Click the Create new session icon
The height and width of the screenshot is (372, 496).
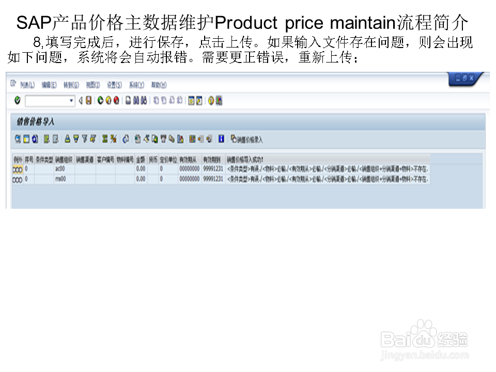click(x=191, y=101)
